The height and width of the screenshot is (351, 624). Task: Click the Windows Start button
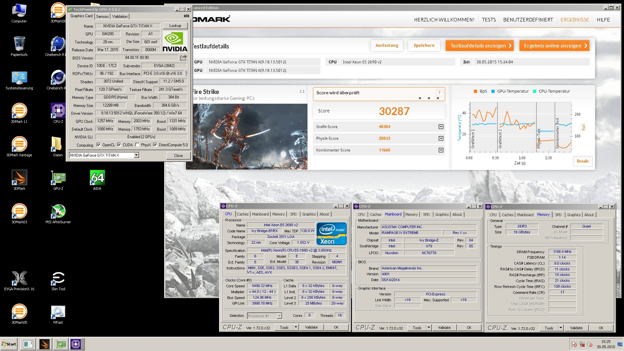(9, 344)
